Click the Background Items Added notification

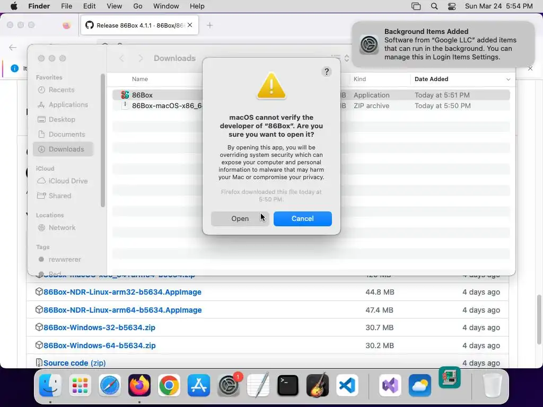(443, 45)
